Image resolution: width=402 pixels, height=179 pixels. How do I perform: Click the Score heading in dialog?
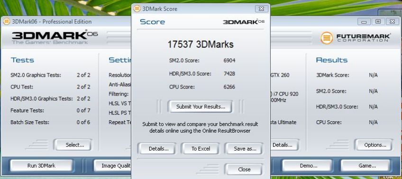coord(152,22)
